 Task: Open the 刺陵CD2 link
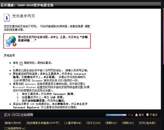coord(128,123)
